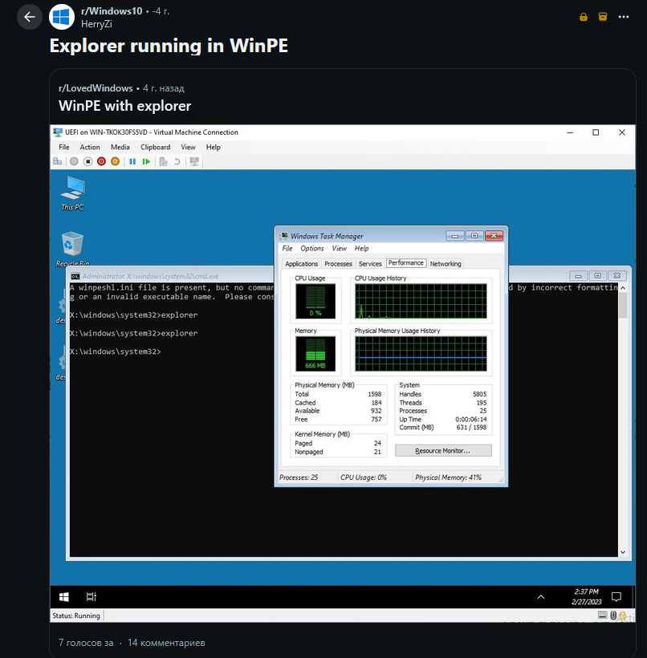Click the lock icon in VM status bar
647x658 pixels.
(622, 615)
